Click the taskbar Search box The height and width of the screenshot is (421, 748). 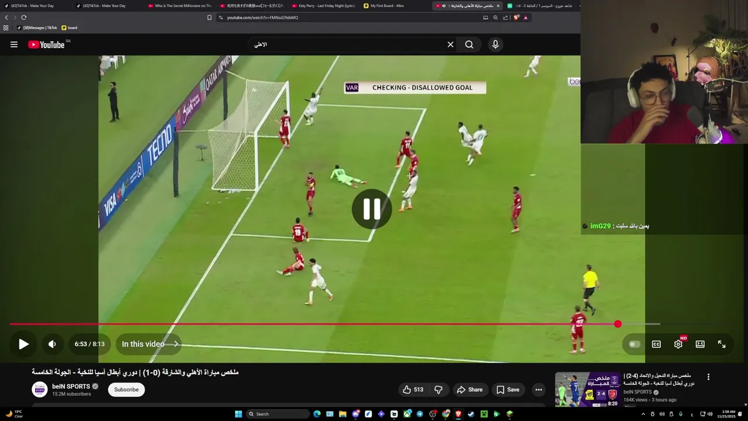click(278, 414)
